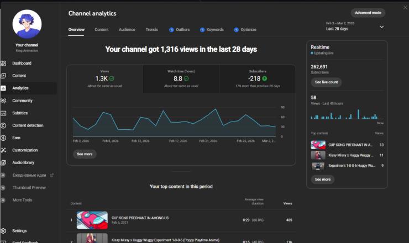The width and height of the screenshot is (409, 243).
Task: Expand the More Tools menu
Action: click(x=22, y=200)
